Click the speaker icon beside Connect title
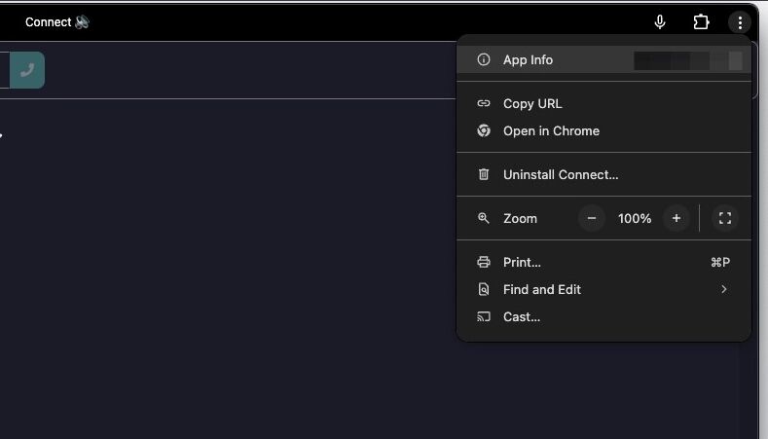 pos(83,21)
